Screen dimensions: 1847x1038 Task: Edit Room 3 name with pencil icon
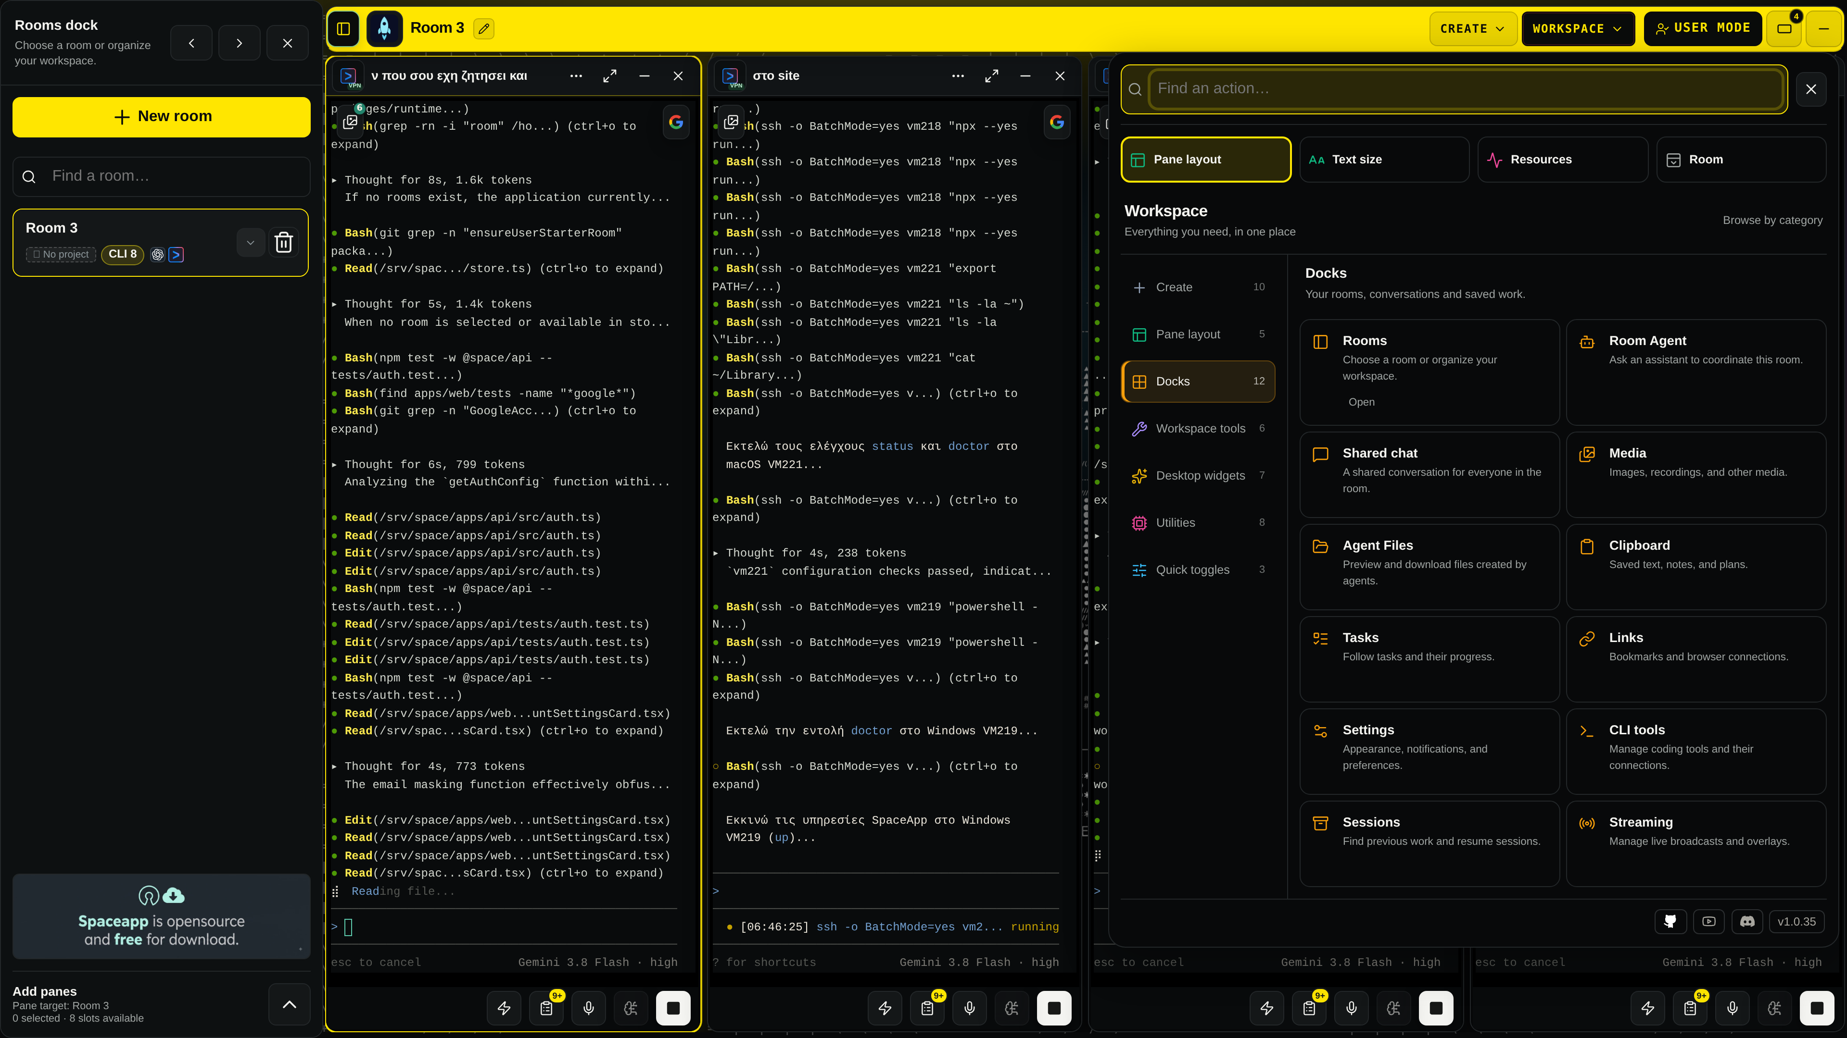point(484,29)
